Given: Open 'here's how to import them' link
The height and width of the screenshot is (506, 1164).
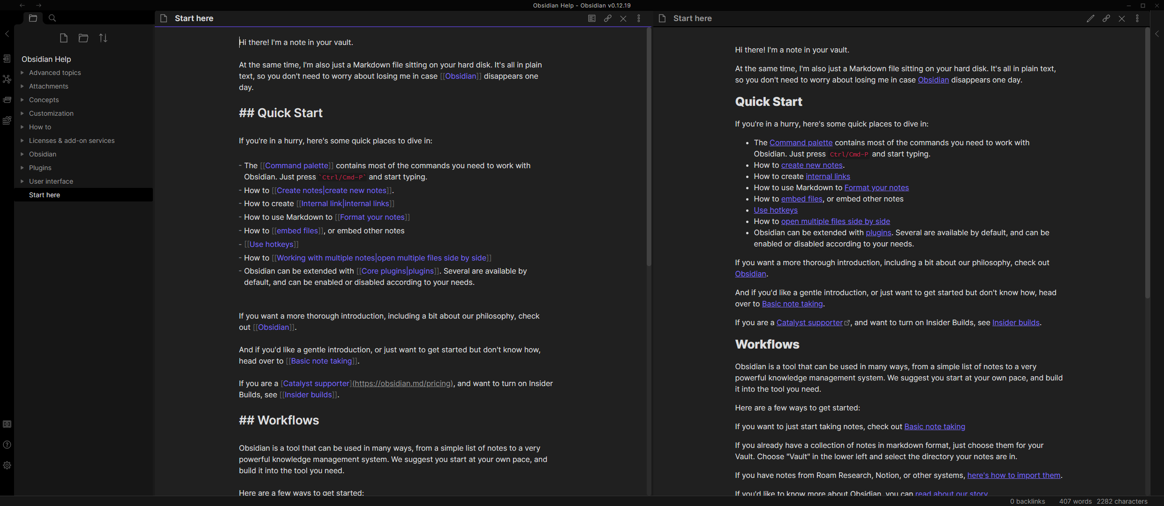Looking at the screenshot, I should click(1013, 475).
